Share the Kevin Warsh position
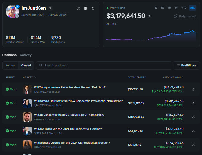 tap(193, 89)
